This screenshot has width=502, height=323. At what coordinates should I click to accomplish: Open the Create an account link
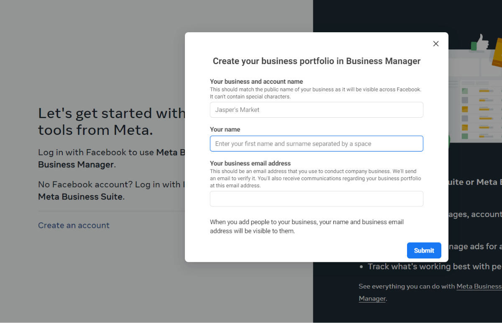(x=74, y=225)
